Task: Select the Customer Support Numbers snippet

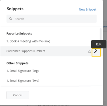Action: pyautogui.click(x=51, y=51)
